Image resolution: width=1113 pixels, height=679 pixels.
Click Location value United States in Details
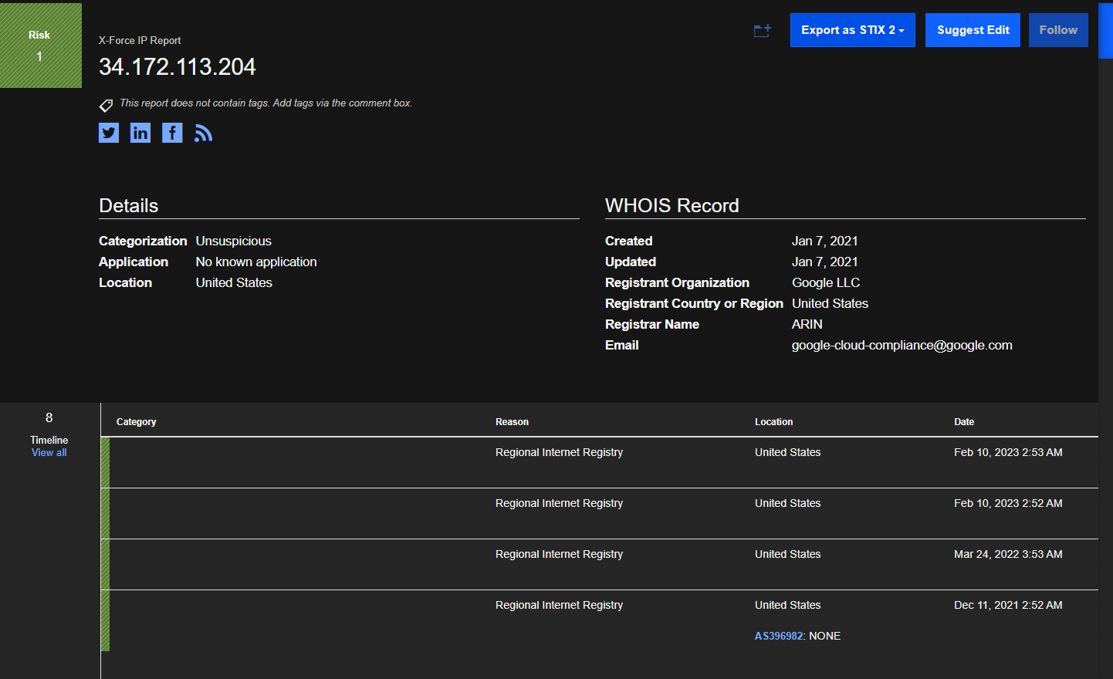click(234, 282)
